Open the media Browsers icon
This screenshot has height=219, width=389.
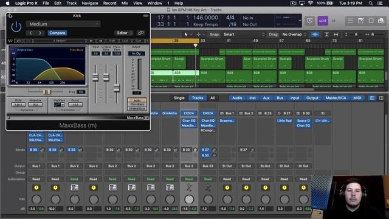pos(381,21)
